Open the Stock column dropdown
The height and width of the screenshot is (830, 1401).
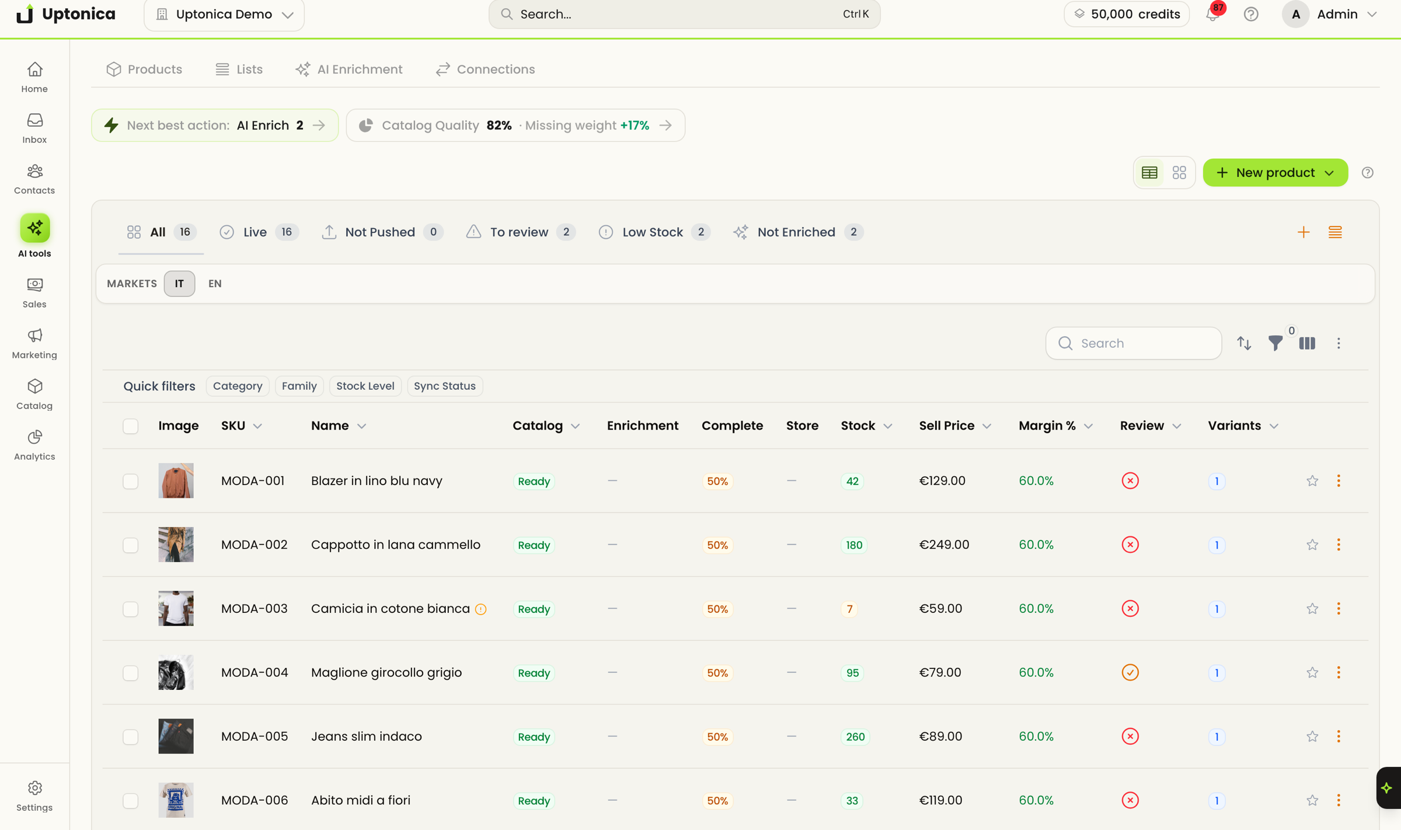[887, 426]
